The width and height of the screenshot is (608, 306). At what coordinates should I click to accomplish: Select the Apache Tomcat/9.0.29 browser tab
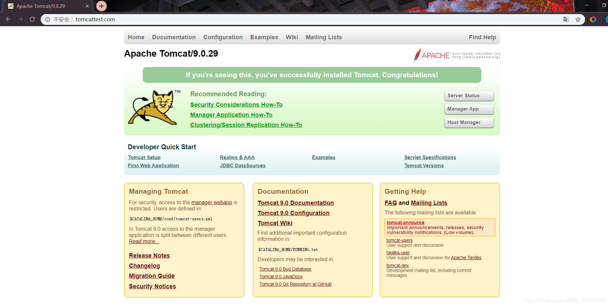pos(48,6)
